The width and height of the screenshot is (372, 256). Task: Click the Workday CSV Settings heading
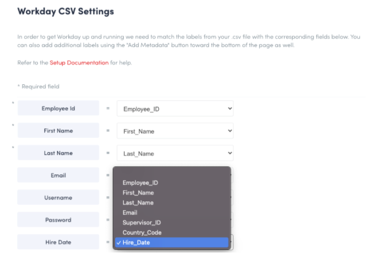[x=66, y=11]
